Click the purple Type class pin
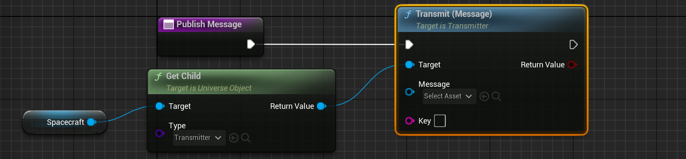This screenshot has height=159, width=686. click(x=160, y=133)
